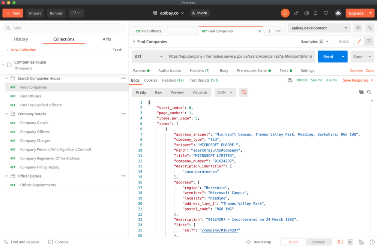Click the capture requests satellite icon
This screenshot has height=246, width=377.
pos(296,13)
